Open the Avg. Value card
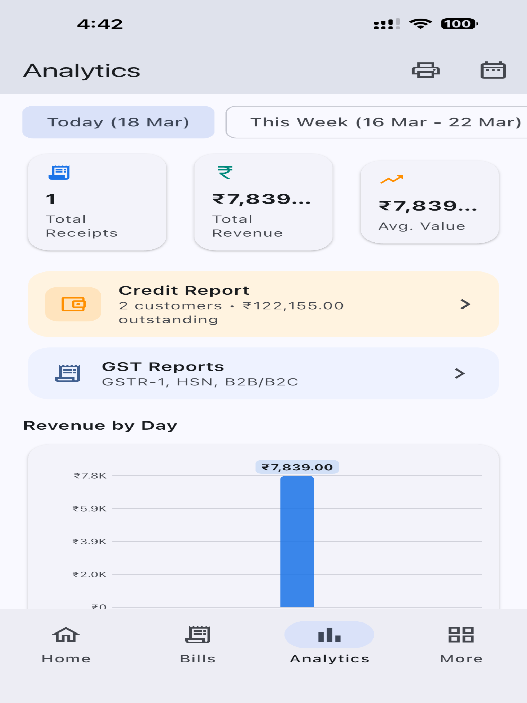 point(430,202)
